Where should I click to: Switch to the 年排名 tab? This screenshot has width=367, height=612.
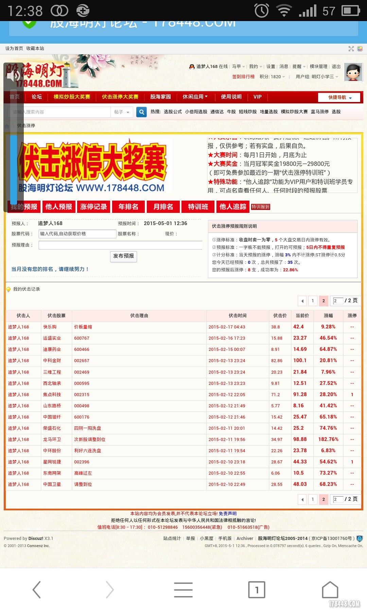point(128,207)
